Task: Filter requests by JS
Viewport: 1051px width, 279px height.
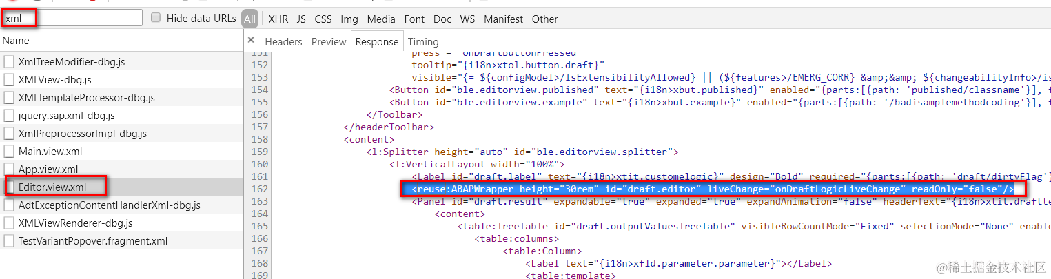Action: [x=302, y=19]
